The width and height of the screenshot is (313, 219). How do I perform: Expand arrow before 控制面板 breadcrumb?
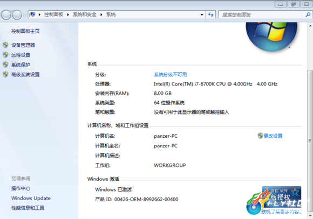click(x=39, y=15)
